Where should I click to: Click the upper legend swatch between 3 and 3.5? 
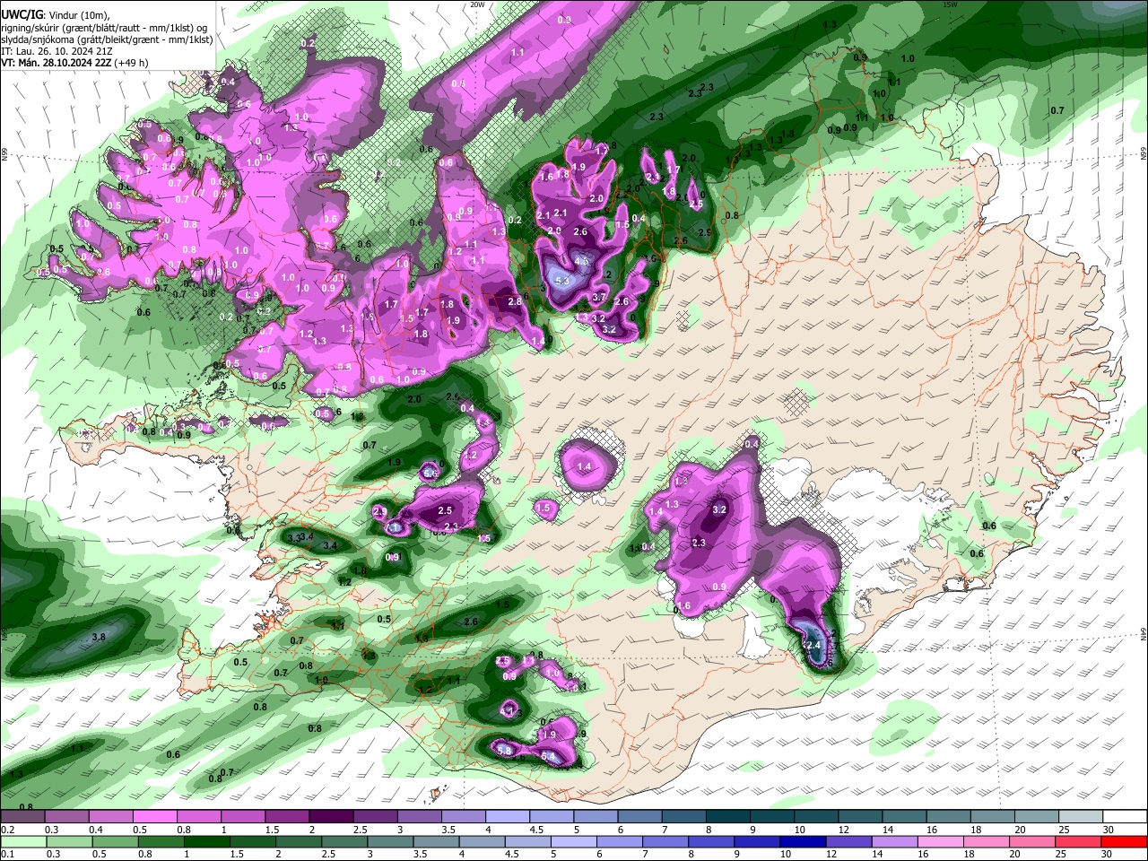click(x=419, y=817)
